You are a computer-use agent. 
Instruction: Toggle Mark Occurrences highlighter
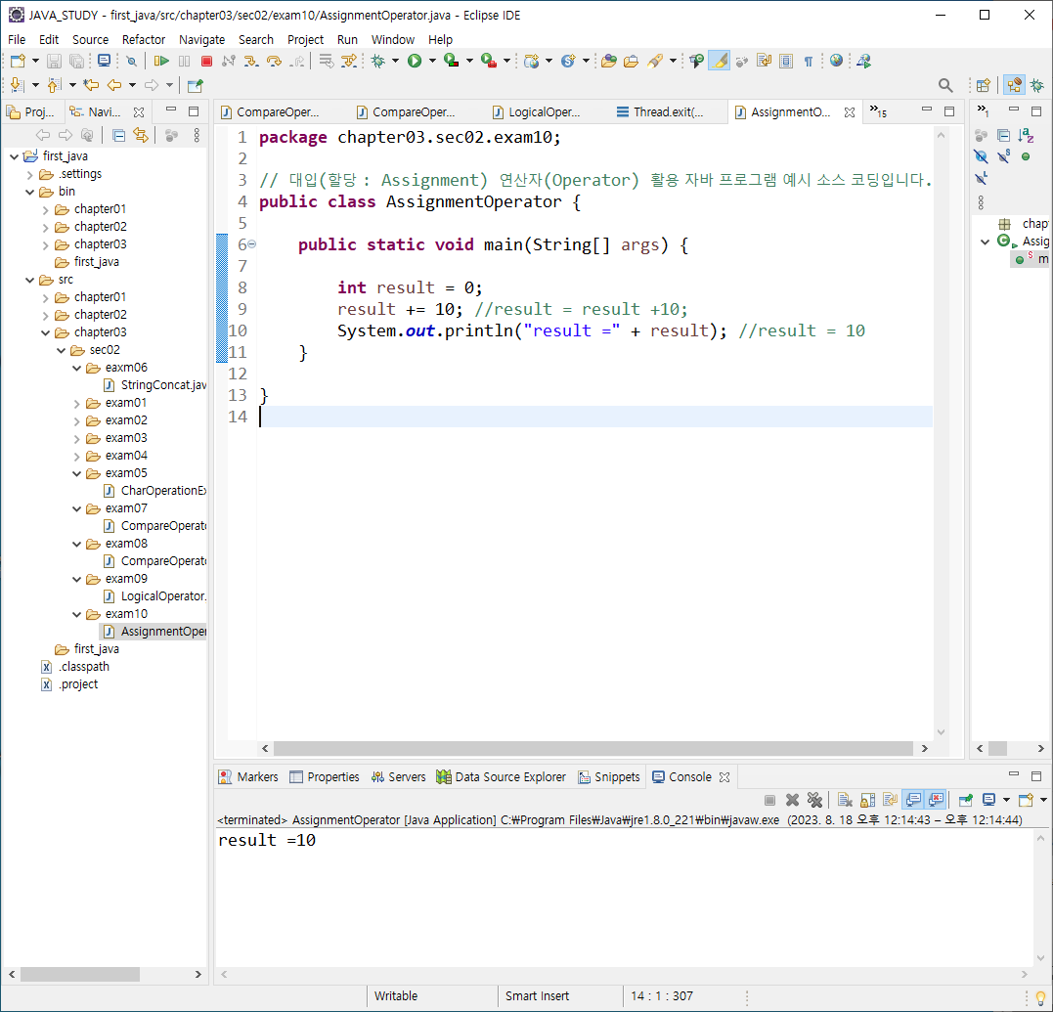[720, 61]
